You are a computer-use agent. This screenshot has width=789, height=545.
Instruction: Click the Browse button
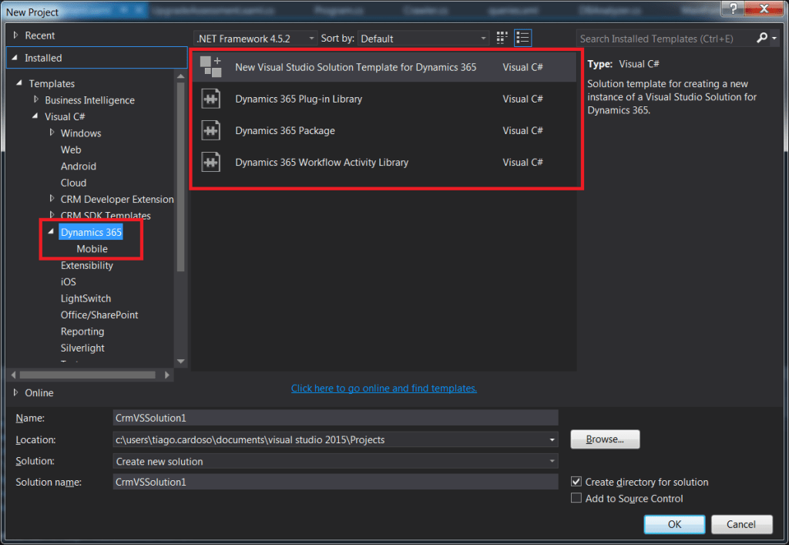tap(605, 439)
